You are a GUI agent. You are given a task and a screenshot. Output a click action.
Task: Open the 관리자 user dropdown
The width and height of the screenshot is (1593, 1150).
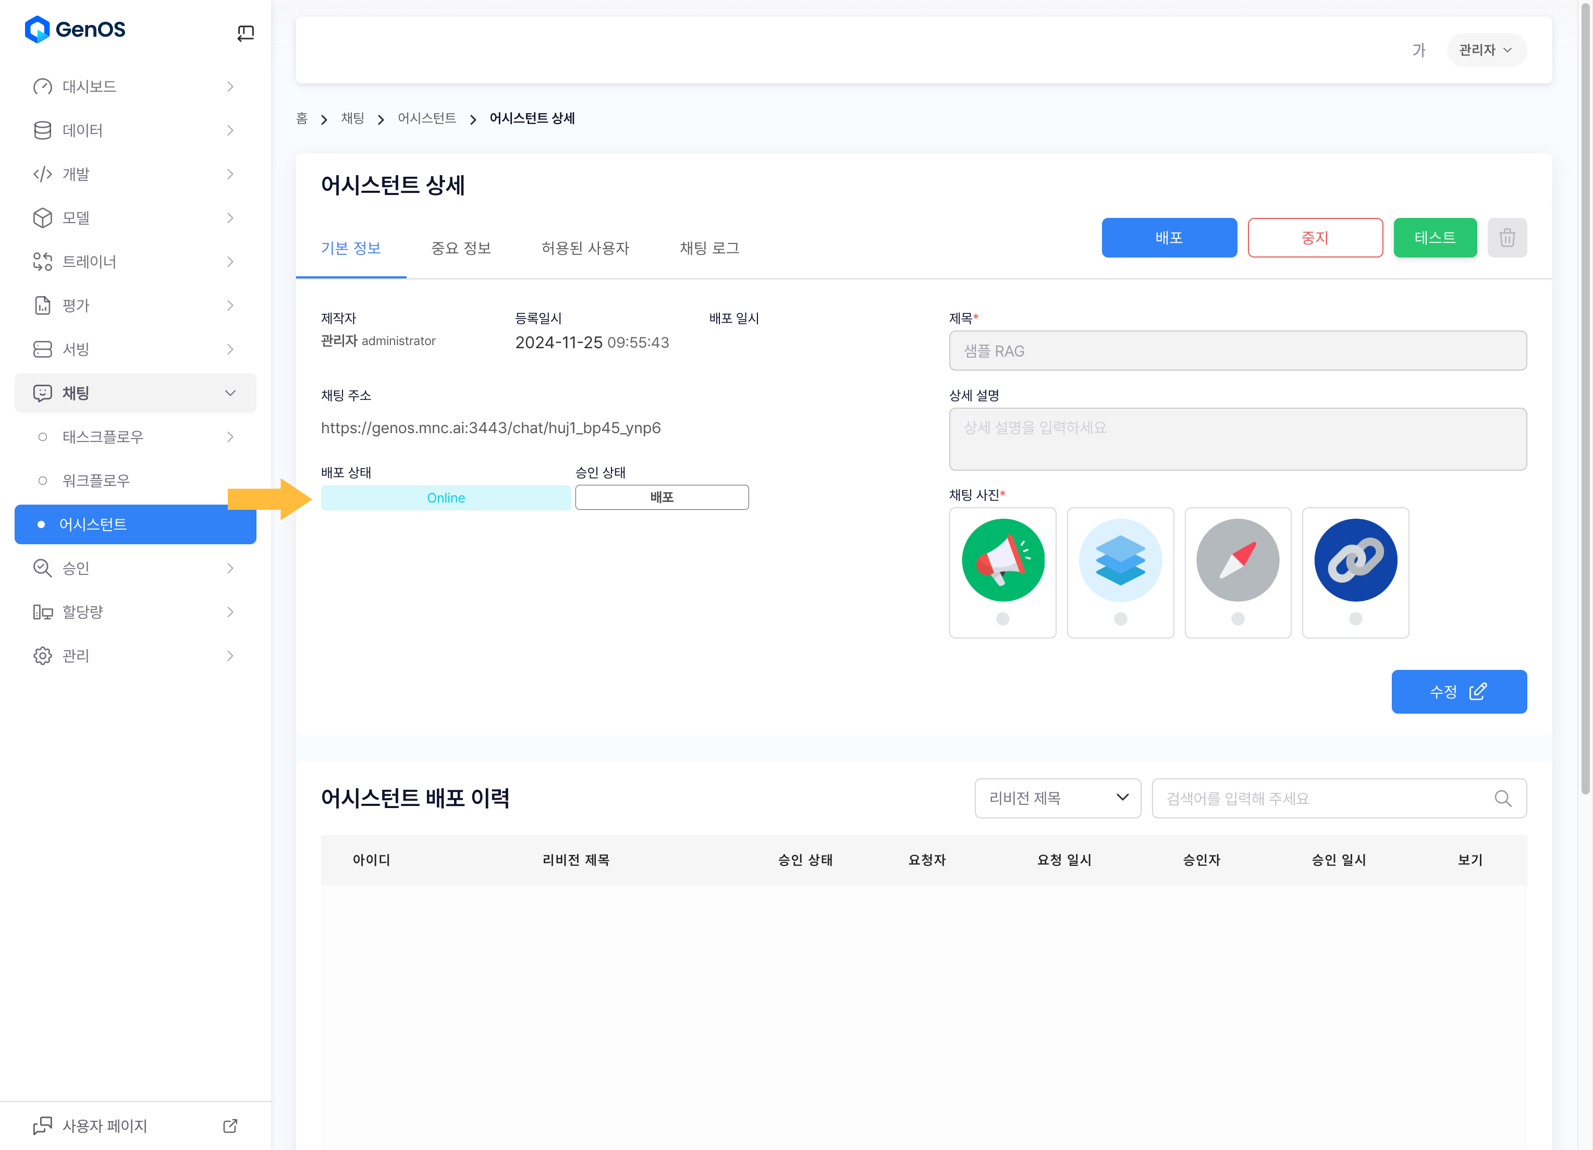[1486, 50]
